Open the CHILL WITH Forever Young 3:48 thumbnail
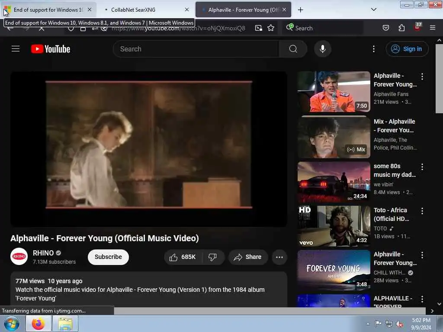443x332 pixels. coord(334,271)
